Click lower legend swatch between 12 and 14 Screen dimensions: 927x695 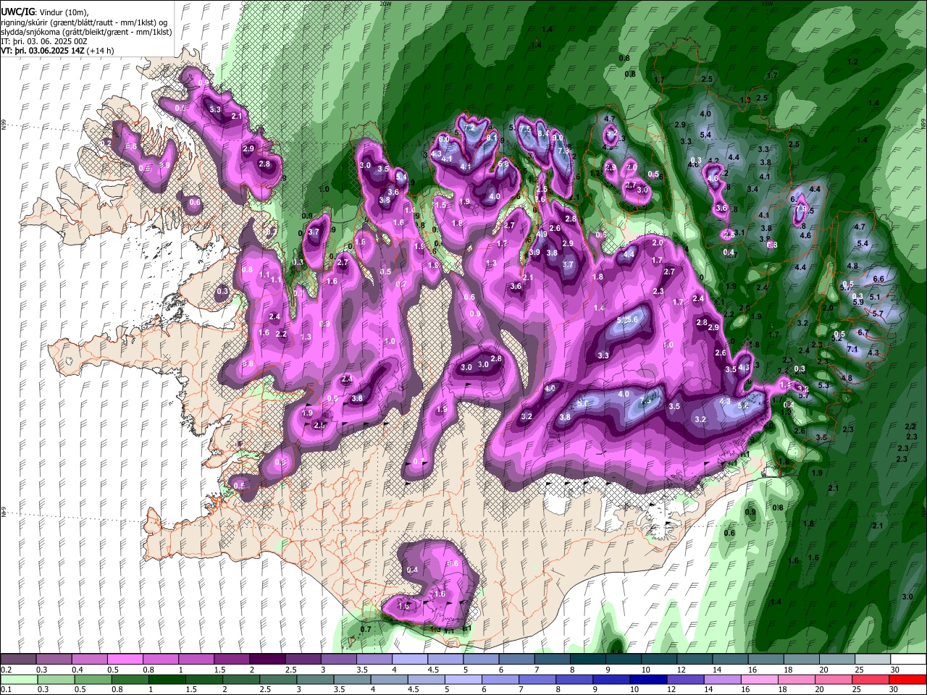(x=686, y=679)
